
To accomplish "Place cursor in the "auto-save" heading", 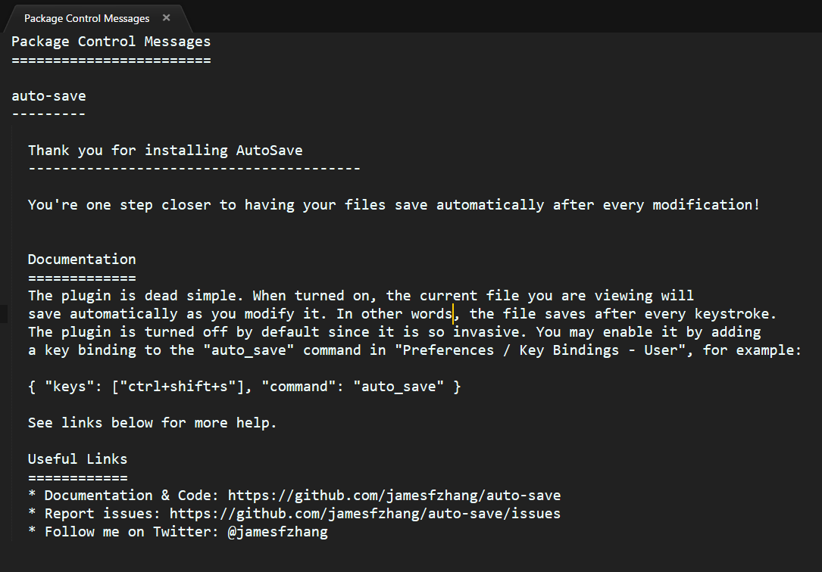I will click(48, 96).
